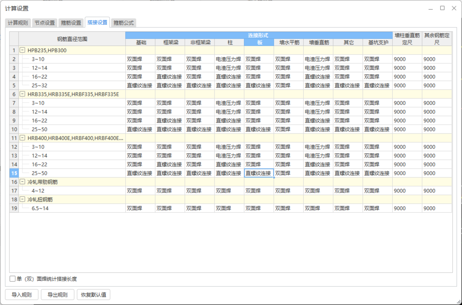This screenshot has height=305, width=462.
Task: Collapse the HRB400,HRB400E group
Action: coord(22,138)
